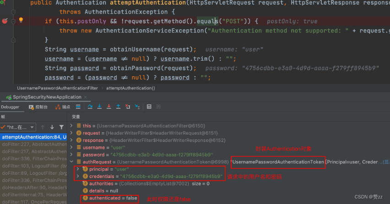Collapse the authRequest variable node
390x204 pixels.
click(71, 162)
